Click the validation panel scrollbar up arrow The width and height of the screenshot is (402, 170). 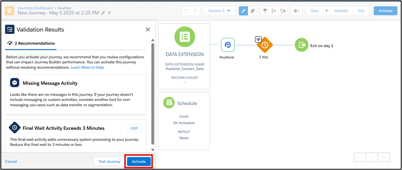point(153,40)
